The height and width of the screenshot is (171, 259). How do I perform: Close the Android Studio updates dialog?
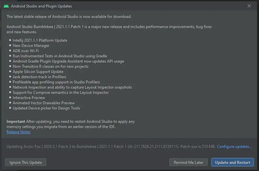tap(249, 6)
